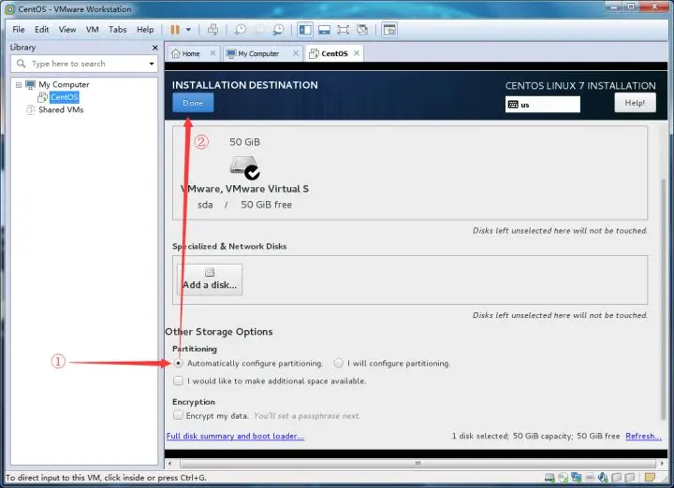Screen dimensions: 674x488
Task: Click the hard disk status bar icon
Action: pyautogui.click(x=549, y=478)
